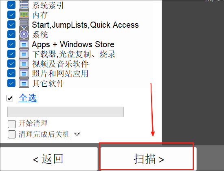Click the Apps + Windows Store icon
The height and width of the screenshot is (171, 224).
24,44
